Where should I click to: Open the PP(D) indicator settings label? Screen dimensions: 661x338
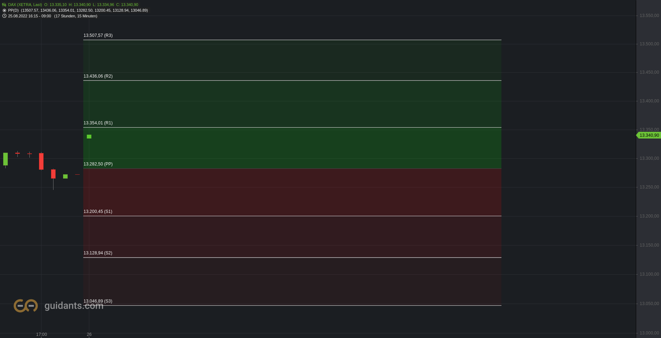tap(13, 10)
